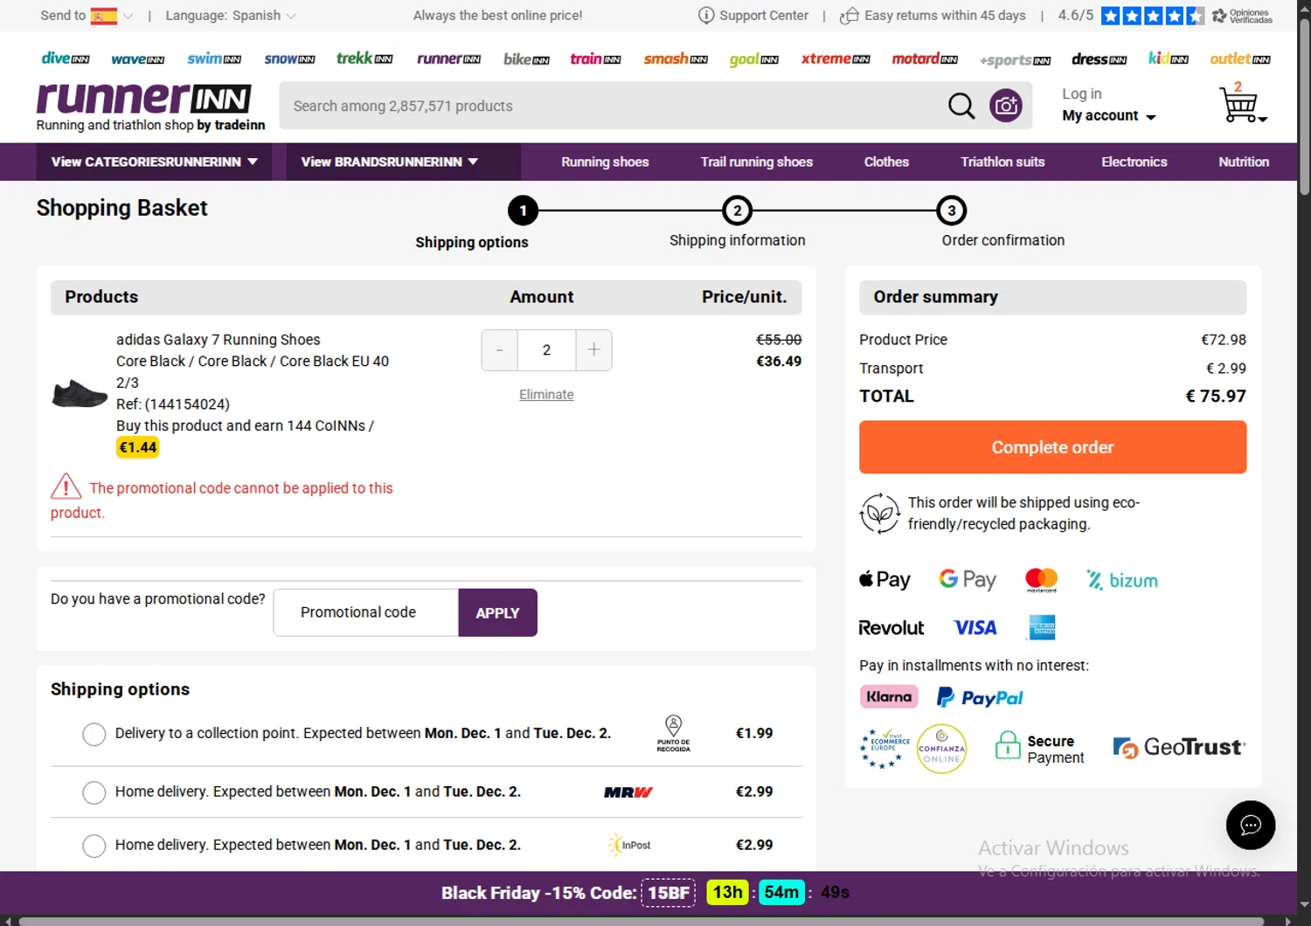
Task: Select InPost home delivery radio button
Action: point(94,846)
